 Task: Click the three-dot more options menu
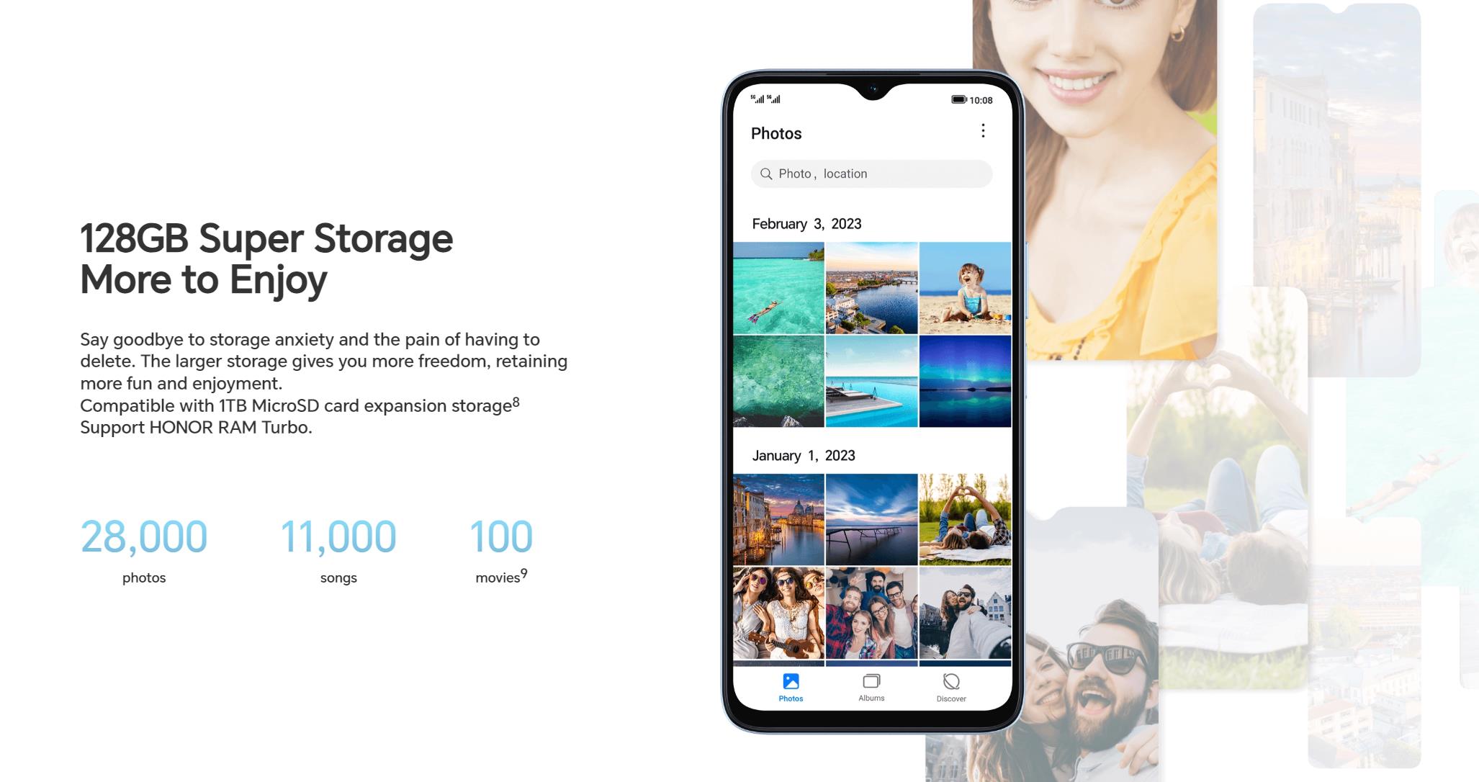click(x=983, y=132)
